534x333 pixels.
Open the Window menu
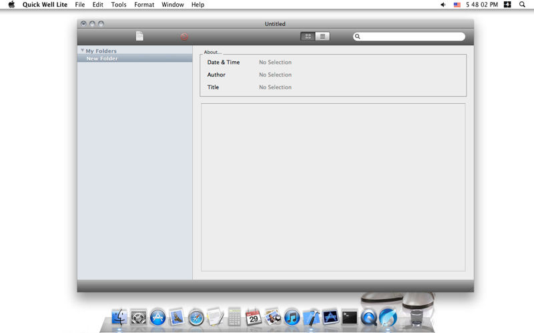point(173,5)
